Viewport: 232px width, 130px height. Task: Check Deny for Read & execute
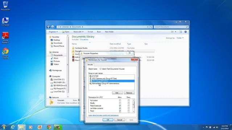click(129, 106)
